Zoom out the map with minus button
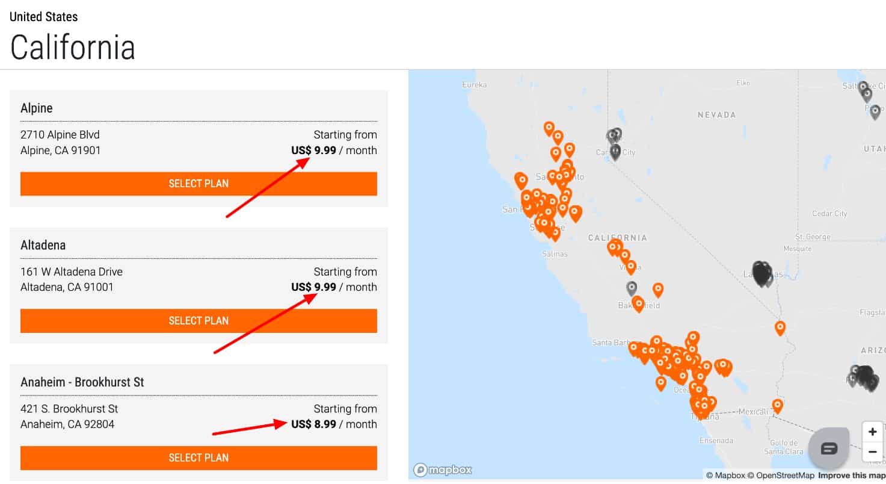Viewport: 886px width, 484px height. (x=873, y=451)
